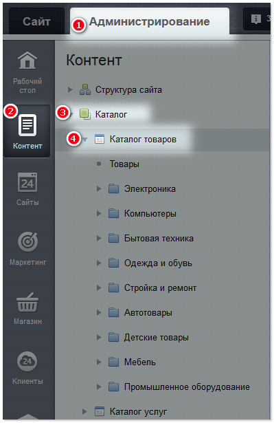Expand the Компьютеры folder
Image resolution: width=274 pixels, height=423 pixels.
click(99, 214)
